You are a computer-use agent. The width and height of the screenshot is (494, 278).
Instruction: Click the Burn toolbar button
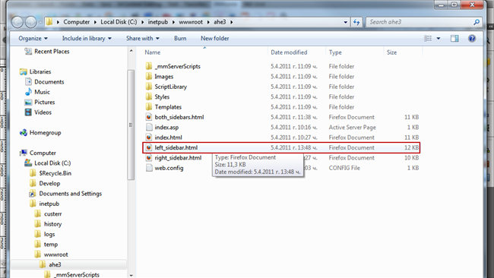[180, 39]
